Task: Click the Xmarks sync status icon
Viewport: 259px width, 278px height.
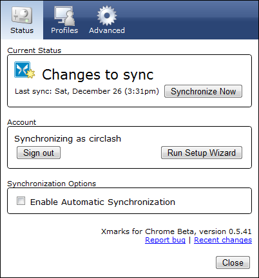Action: [24, 70]
